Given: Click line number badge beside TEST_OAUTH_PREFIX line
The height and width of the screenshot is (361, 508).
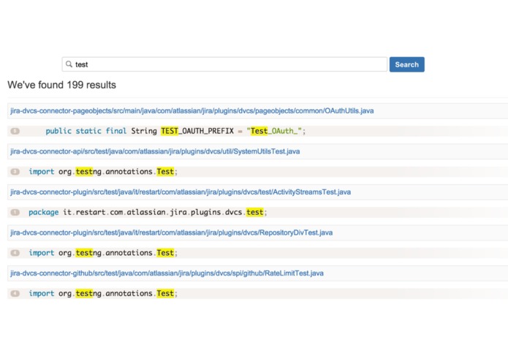Looking at the screenshot, I should click(x=15, y=131).
